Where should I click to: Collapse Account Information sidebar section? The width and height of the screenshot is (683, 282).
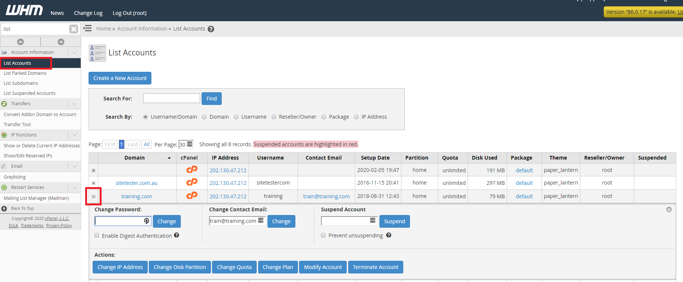point(74,52)
